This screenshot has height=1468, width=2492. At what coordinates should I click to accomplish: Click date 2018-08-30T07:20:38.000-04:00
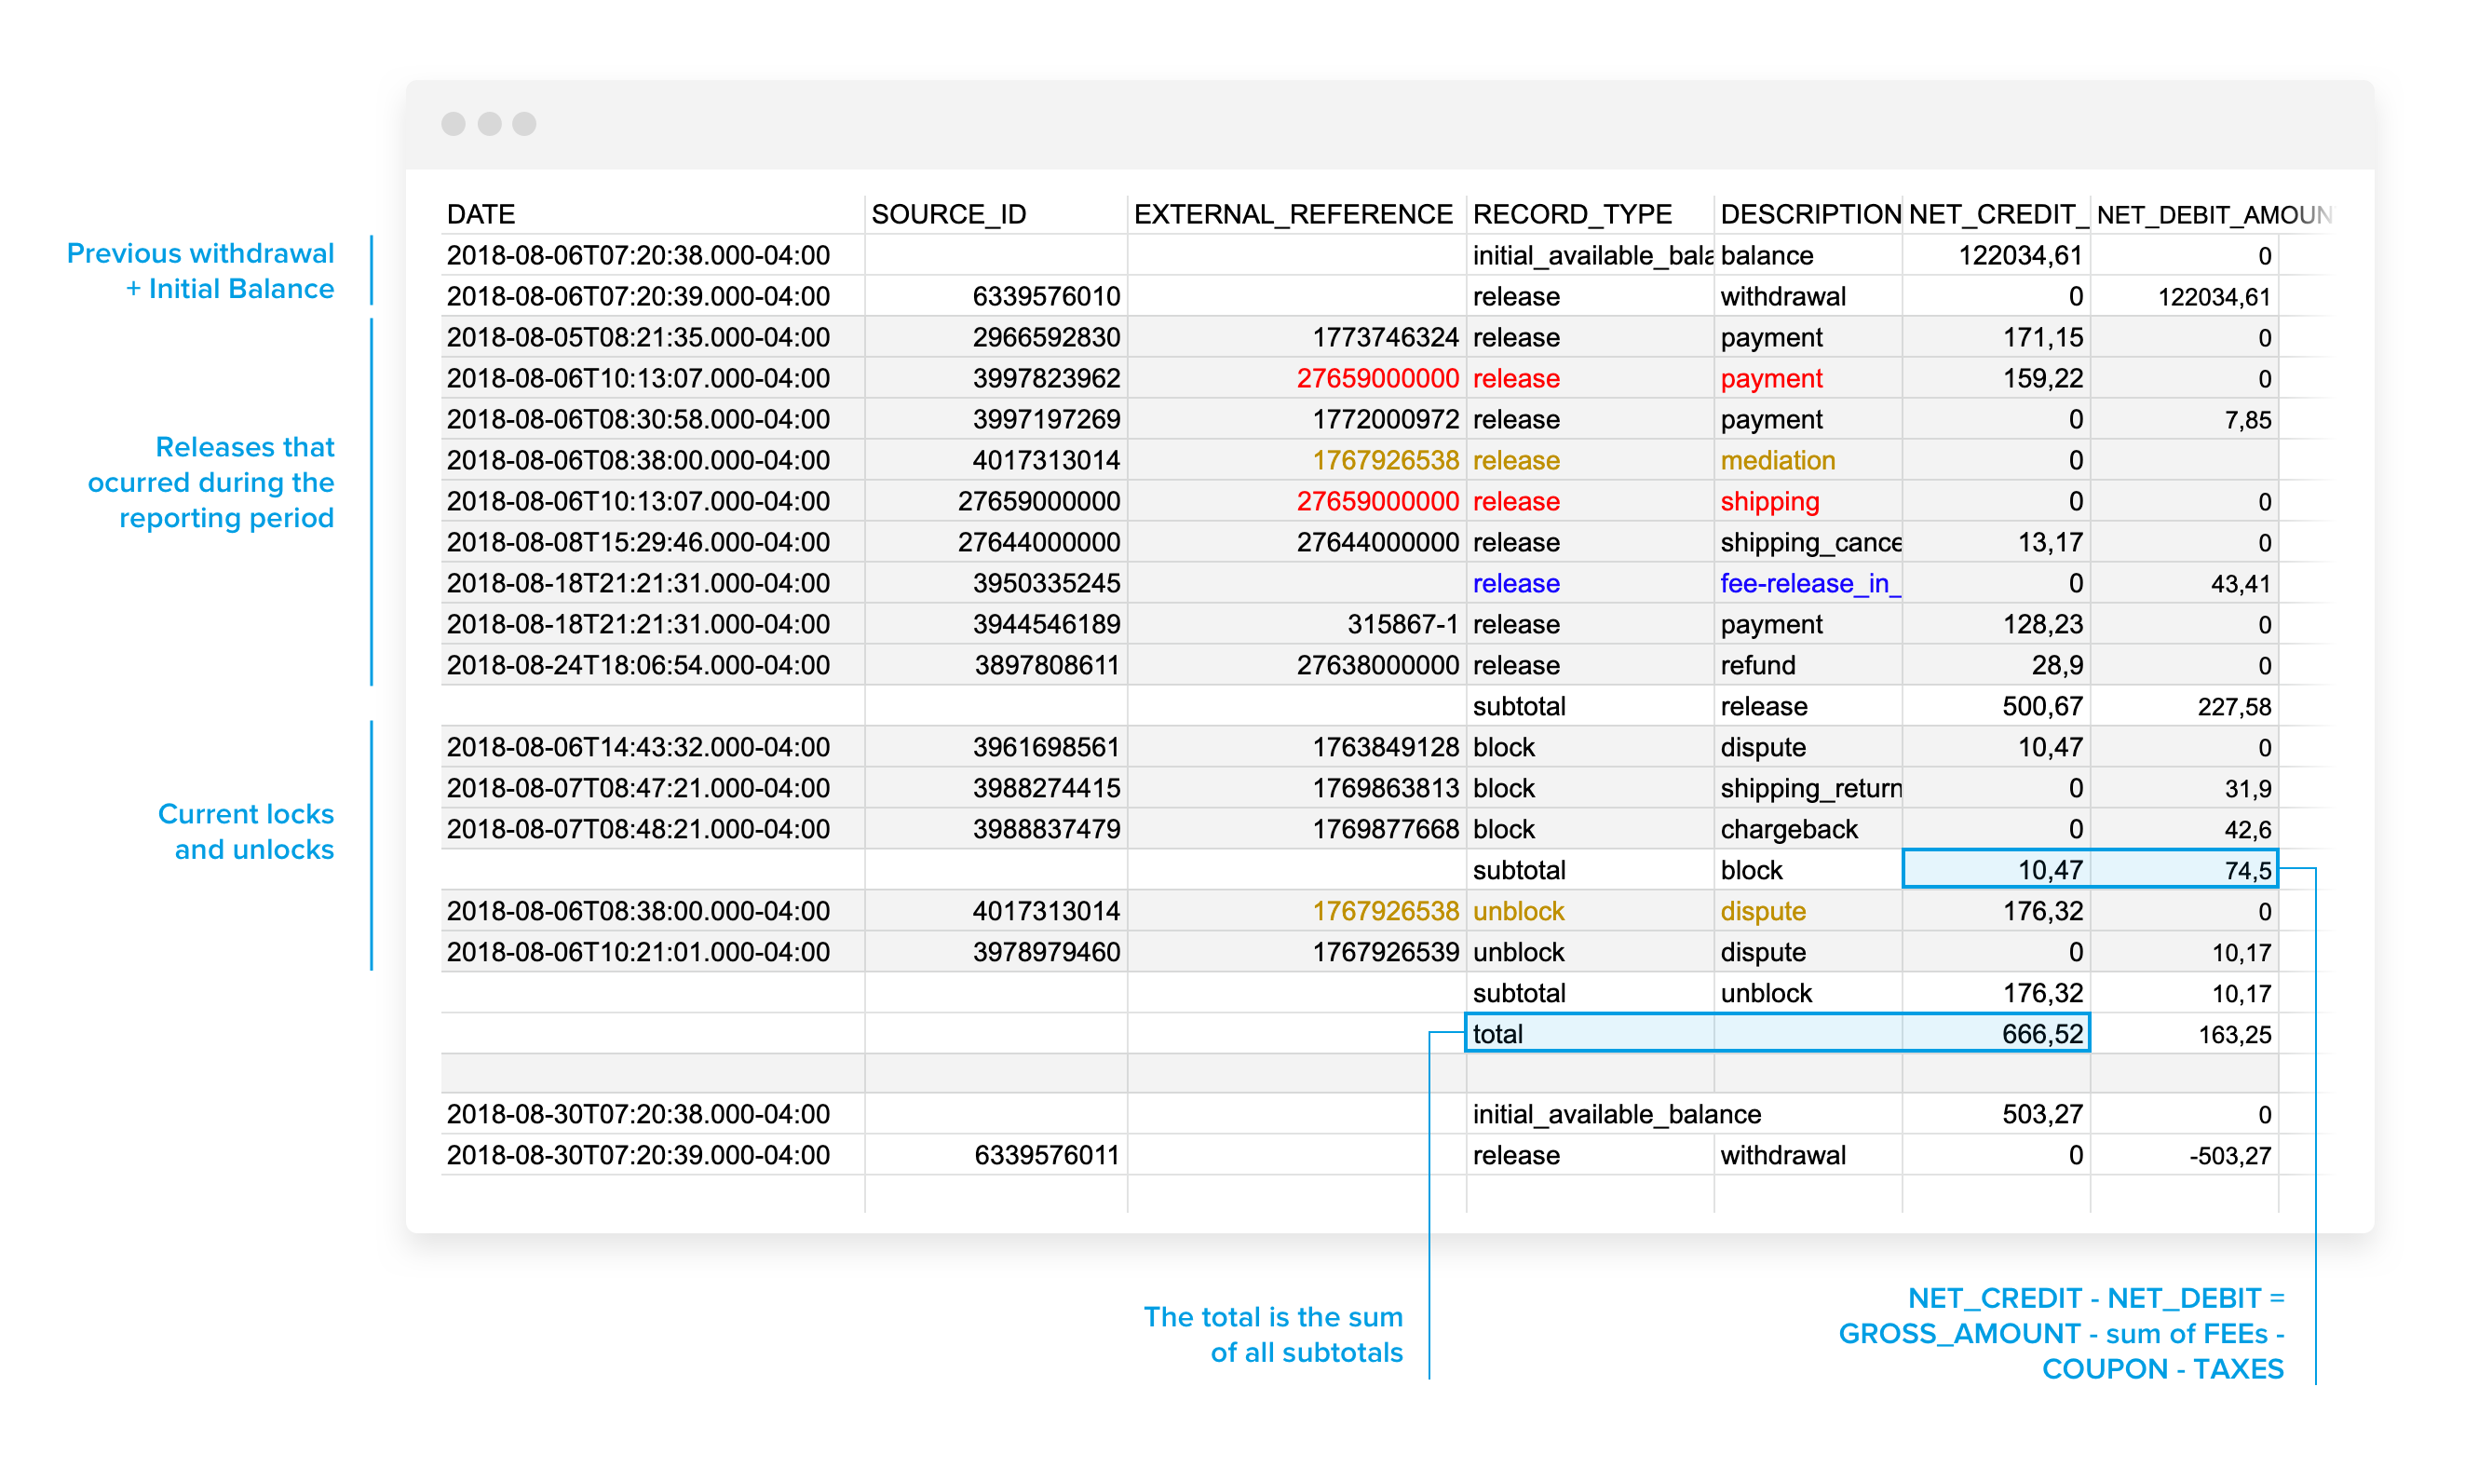[638, 1115]
